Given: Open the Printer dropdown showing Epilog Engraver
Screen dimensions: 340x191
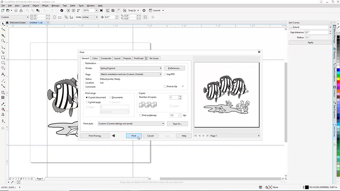Looking at the screenshot, I should [x=131, y=68].
